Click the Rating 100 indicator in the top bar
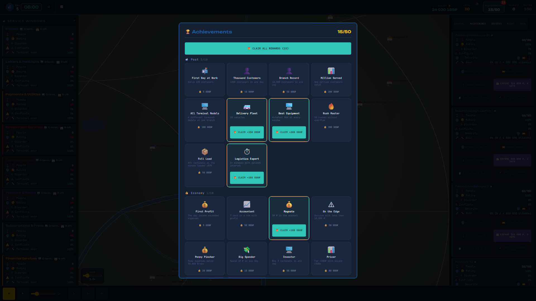Image resolution: width=536 pixels, height=301 pixels. click(528, 8)
